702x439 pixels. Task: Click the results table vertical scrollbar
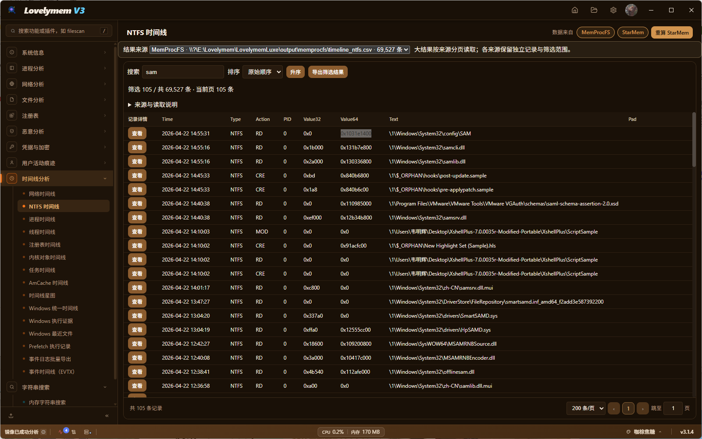[x=694, y=139]
